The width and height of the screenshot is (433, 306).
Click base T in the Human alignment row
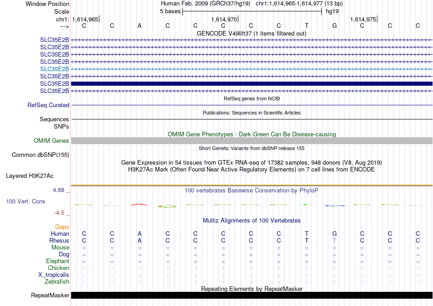tap(307, 233)
